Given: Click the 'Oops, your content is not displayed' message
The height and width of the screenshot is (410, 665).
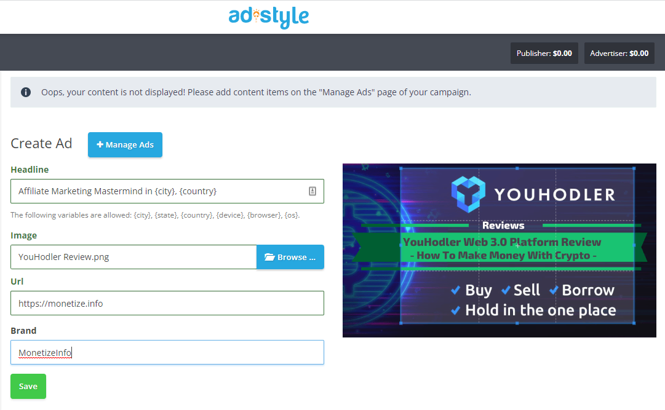Looking at the screenshot, I should (256, 92).
